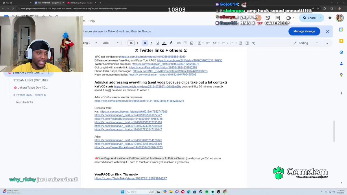The height and width of the screenshot is (195, 347).
Task: Open Google Calendar in side panel
Action: click(x=341, y=29)
